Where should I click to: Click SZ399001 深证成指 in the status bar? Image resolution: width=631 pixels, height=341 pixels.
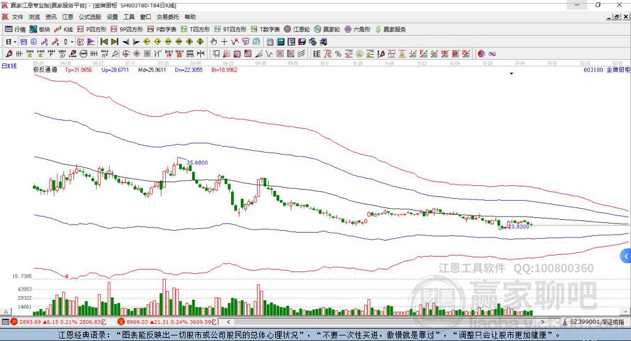(596, 322)
